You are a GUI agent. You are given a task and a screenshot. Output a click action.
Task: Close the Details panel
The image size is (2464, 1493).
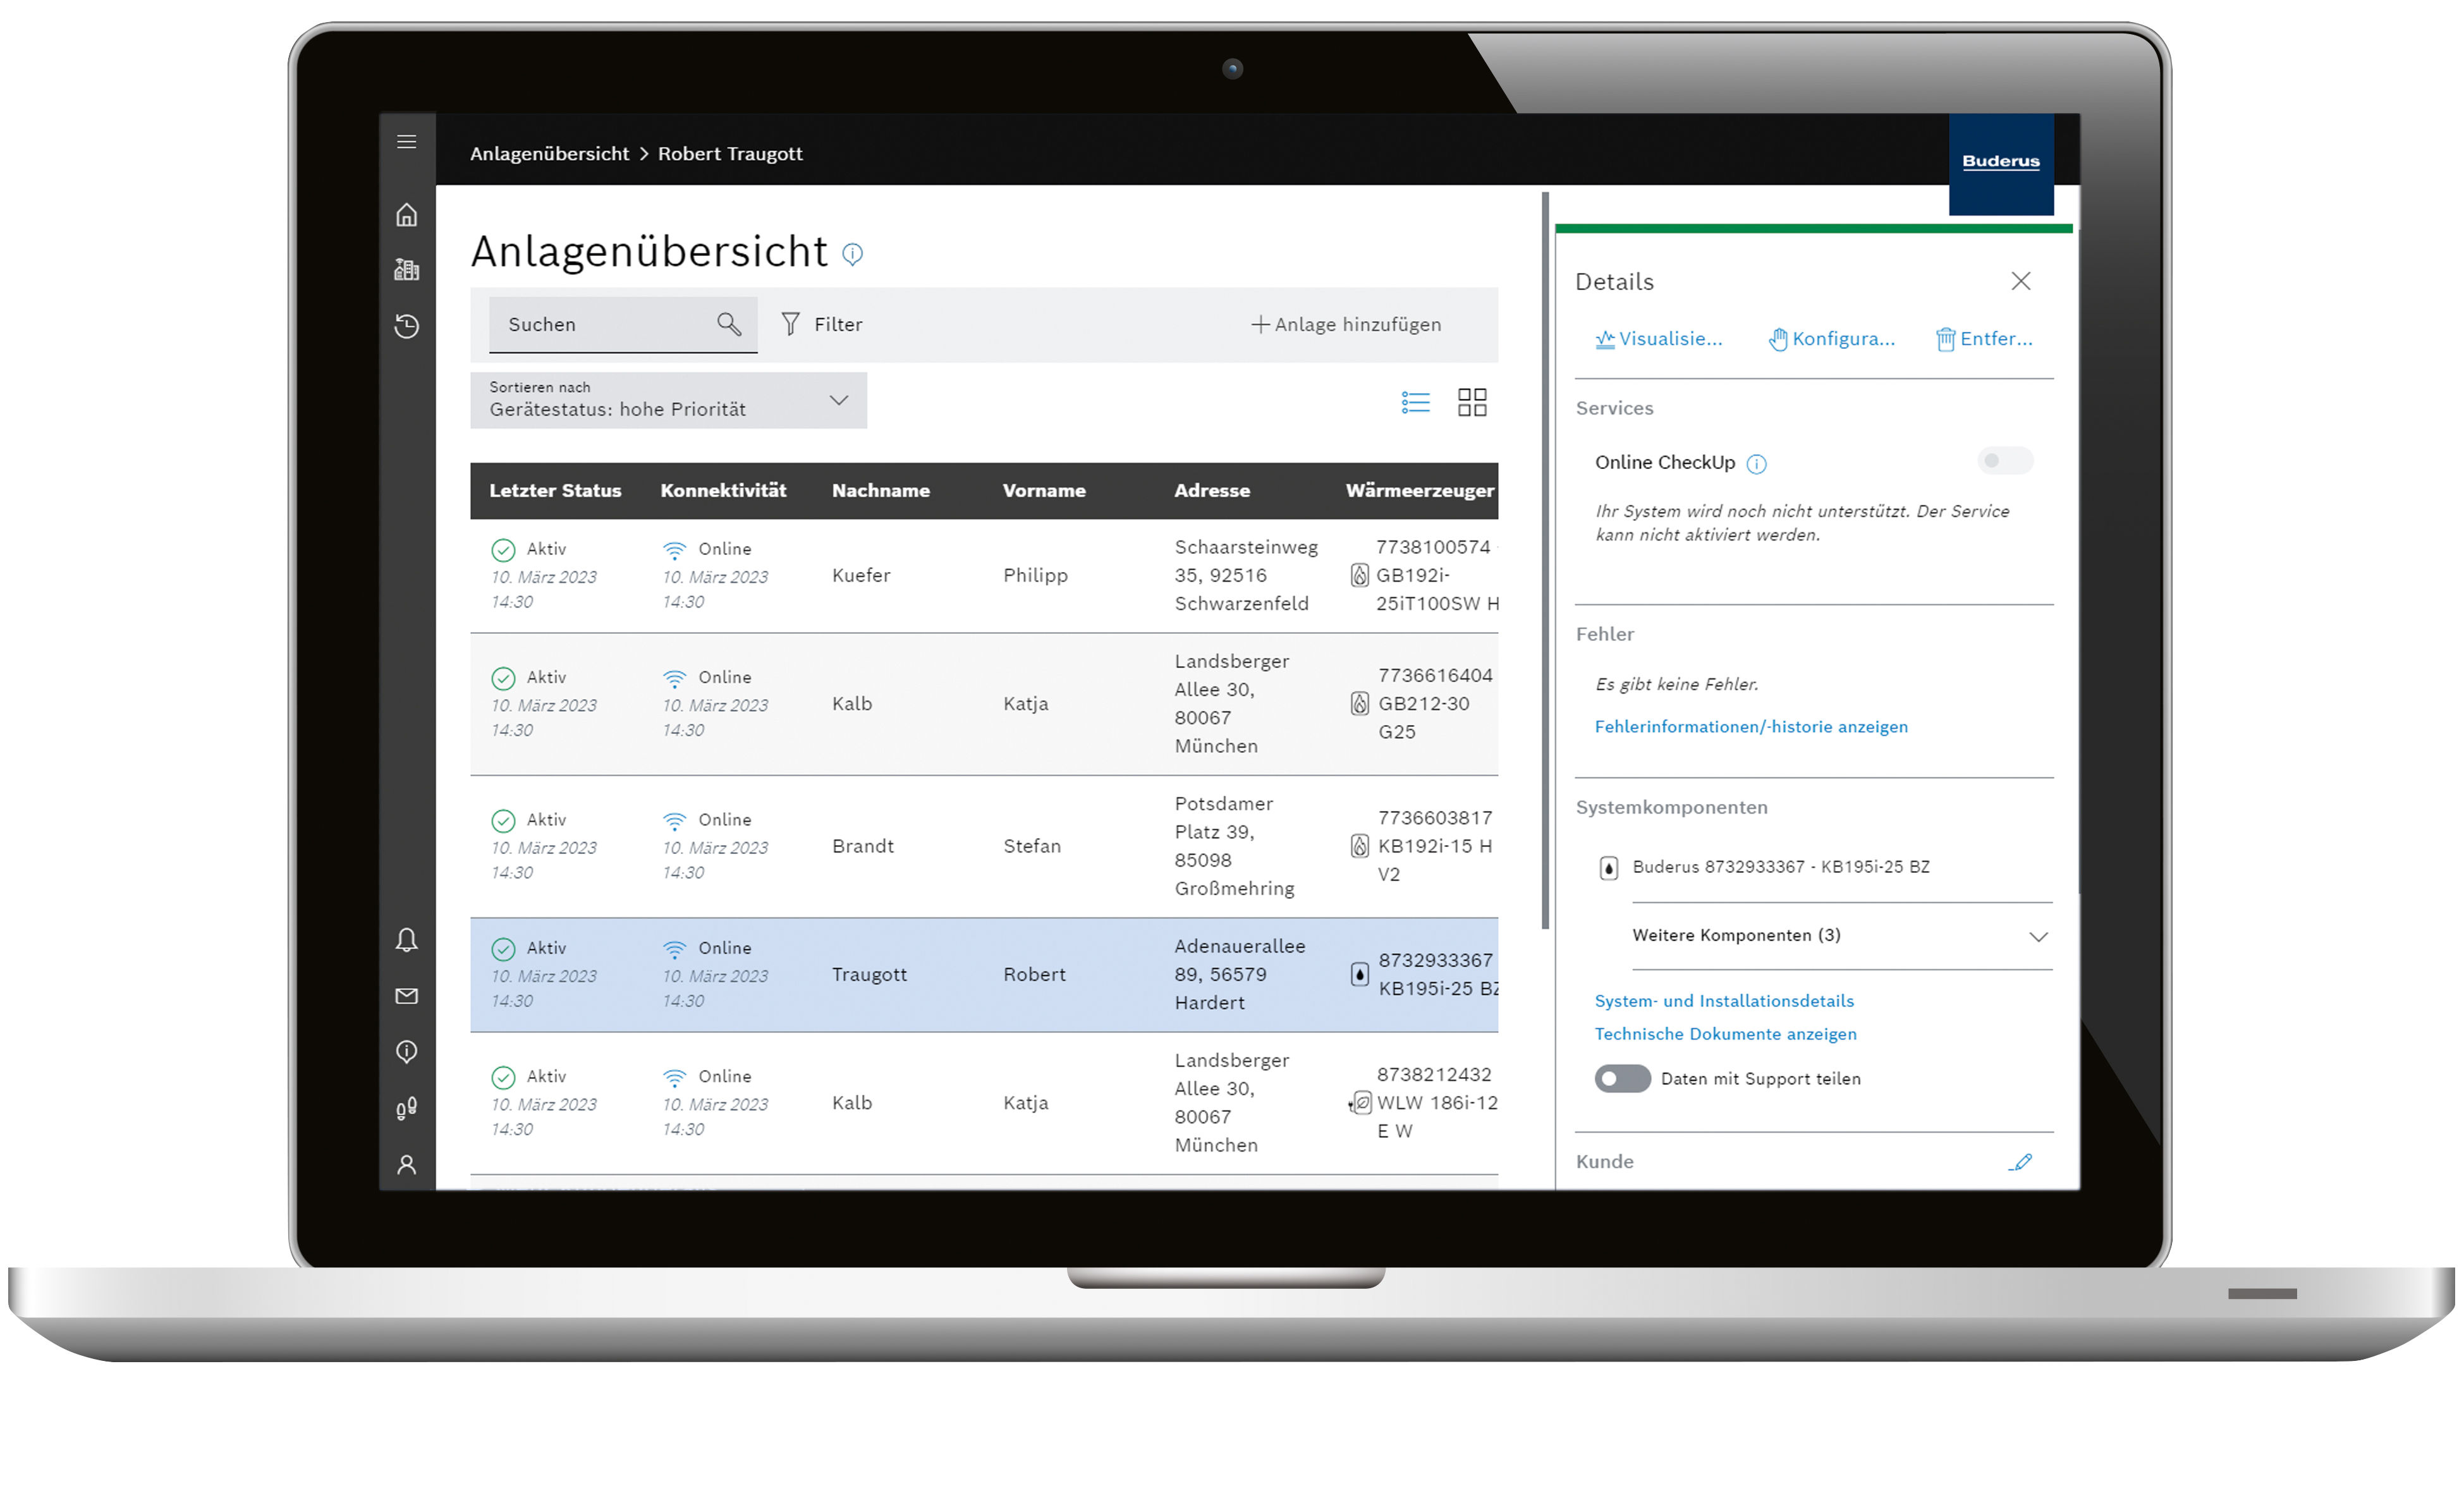2021,281
